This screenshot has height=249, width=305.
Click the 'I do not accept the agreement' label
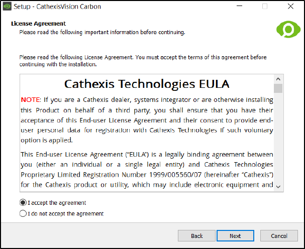tap(66, 214)
